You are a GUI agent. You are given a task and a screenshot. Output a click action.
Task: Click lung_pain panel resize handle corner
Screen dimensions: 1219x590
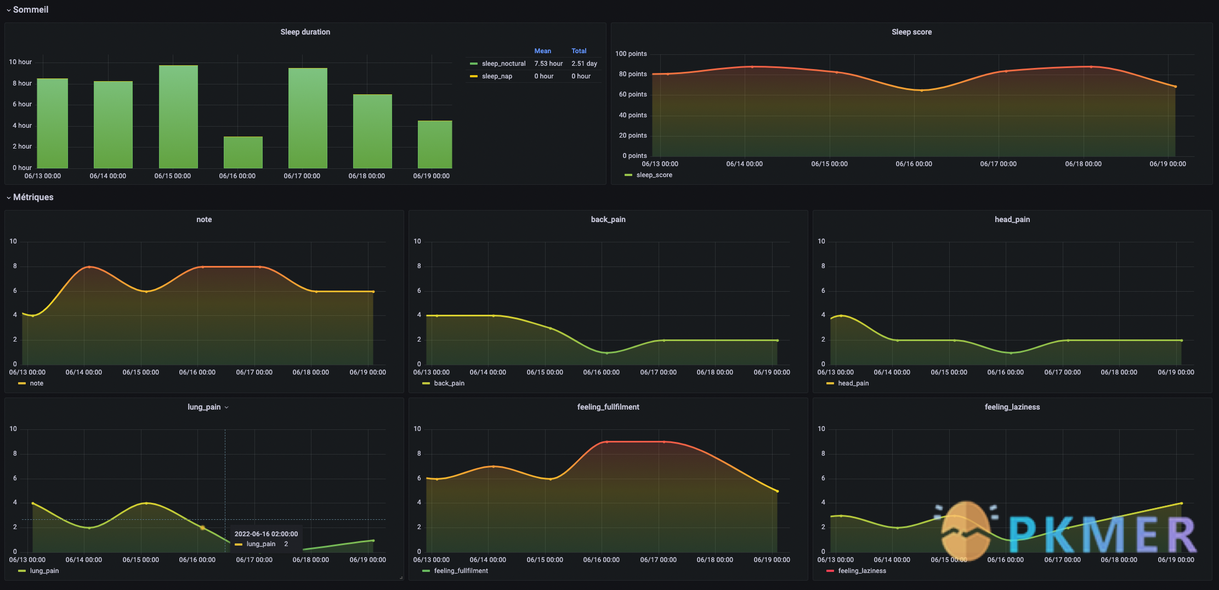(x=401, y=577)
